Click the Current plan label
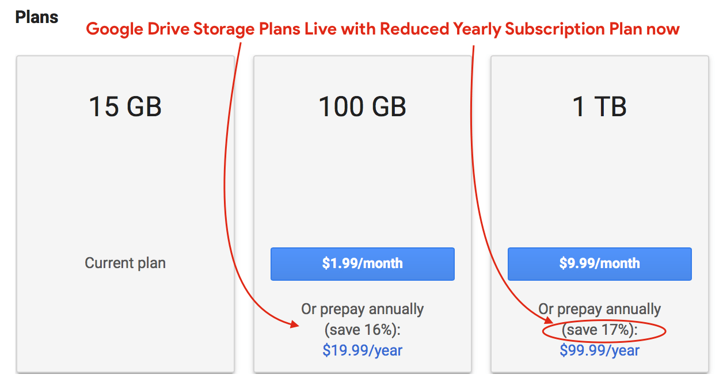 pos(125,263)
